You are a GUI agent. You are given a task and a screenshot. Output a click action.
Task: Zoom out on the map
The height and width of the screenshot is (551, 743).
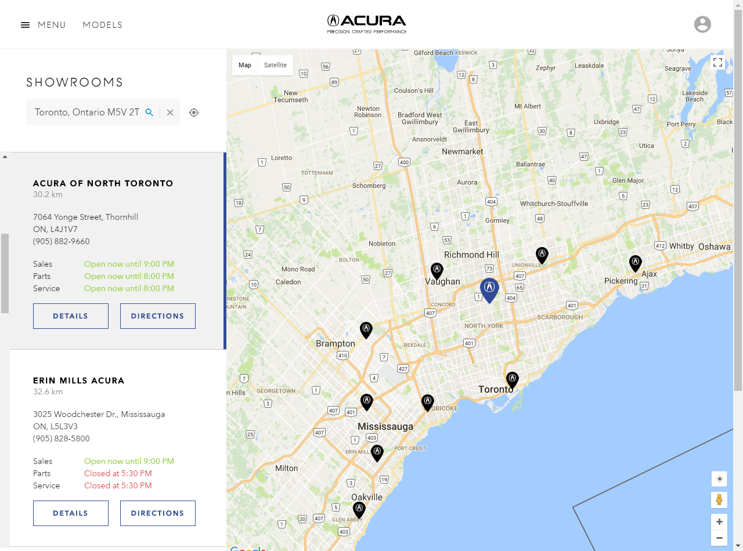pyautogui.click(x=719, y=538)
